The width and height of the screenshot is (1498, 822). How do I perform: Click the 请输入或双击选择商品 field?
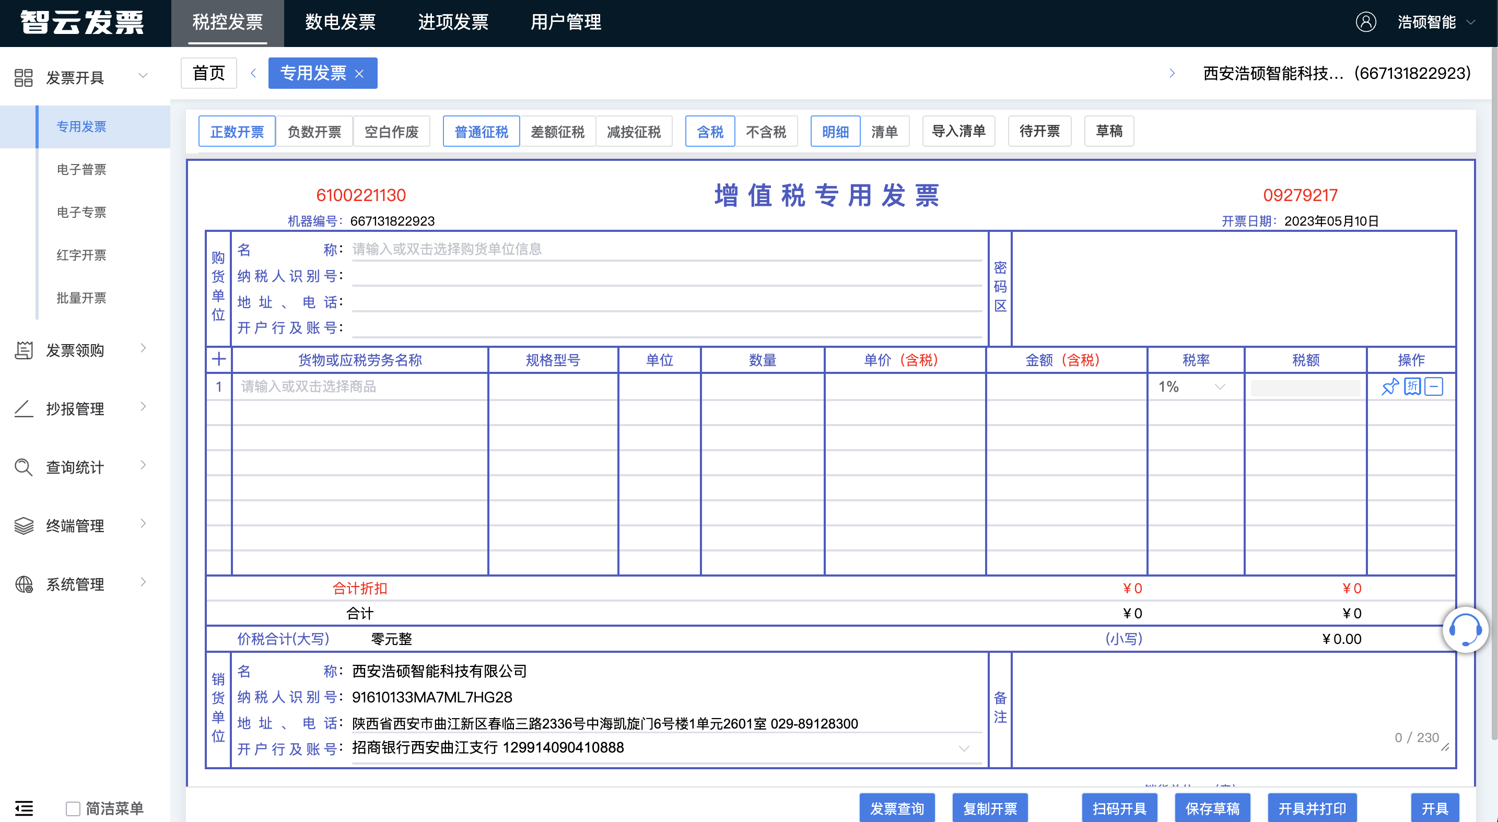tap(360, 386)
